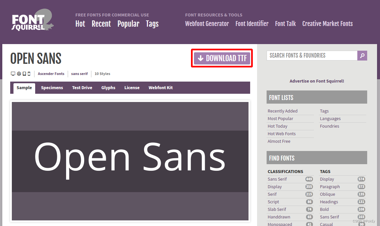This screenshot has width=380, height=226.
Task: Open Most Popular font list
Action: (280, 118)
